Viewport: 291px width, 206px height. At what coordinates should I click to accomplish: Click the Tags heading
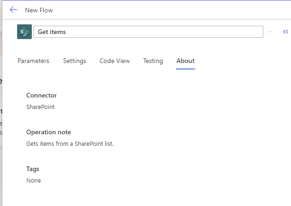pos(33,169)
